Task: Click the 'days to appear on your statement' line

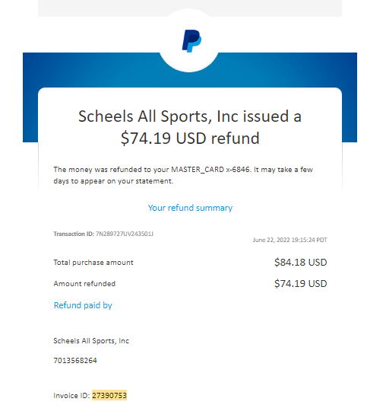Action: tap(113, 181)
